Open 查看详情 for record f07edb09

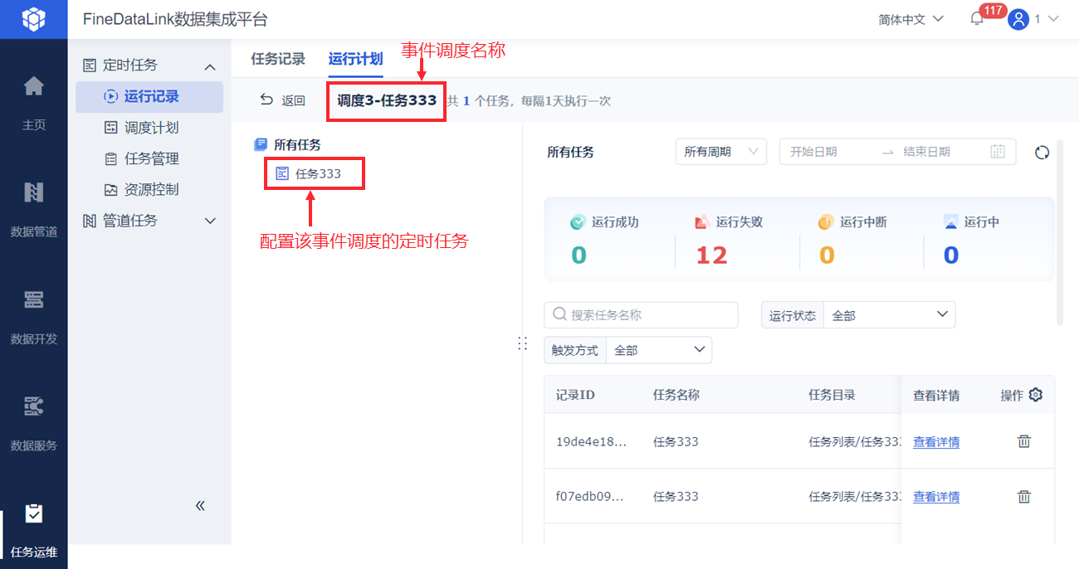click(936, 497)
